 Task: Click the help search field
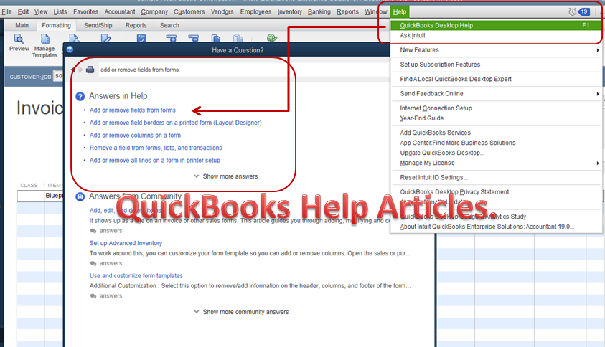click(244, 70)
